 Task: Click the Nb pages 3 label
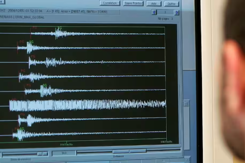tap(165, 19)
